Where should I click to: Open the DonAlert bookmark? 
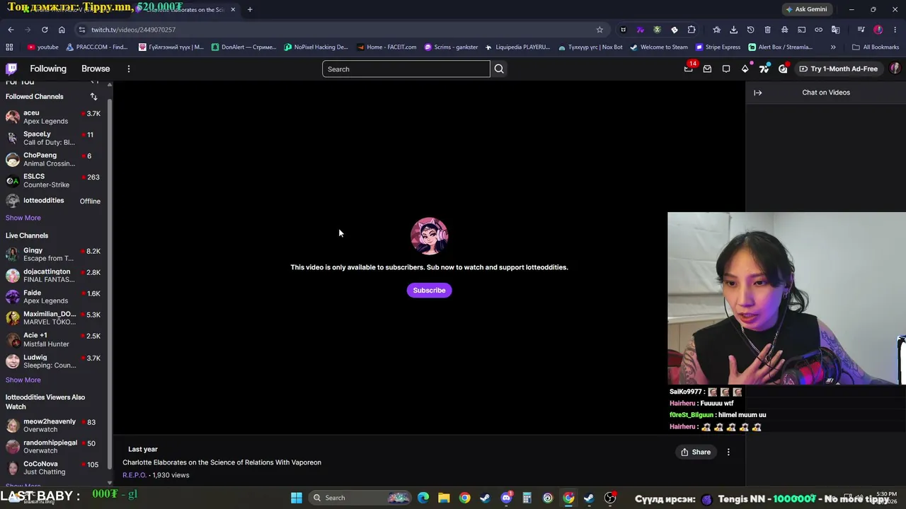click(244, 47)
